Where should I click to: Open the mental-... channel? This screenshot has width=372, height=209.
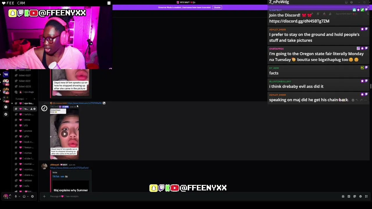[x=25, y=164]
